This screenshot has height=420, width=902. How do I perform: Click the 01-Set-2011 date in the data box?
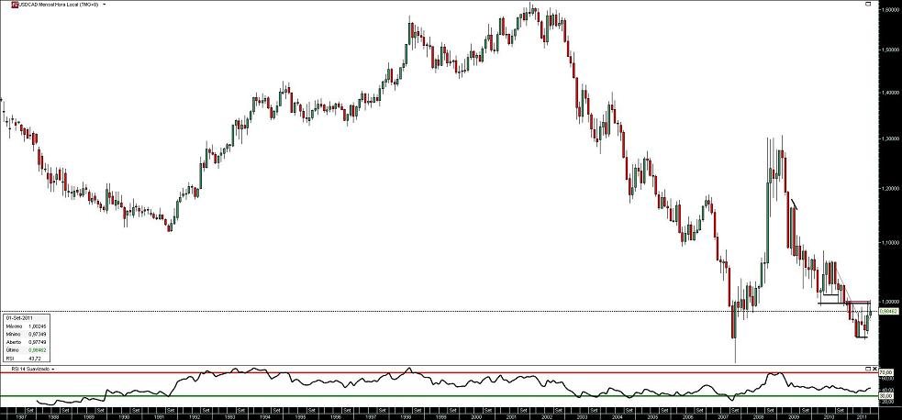[17, 317]
